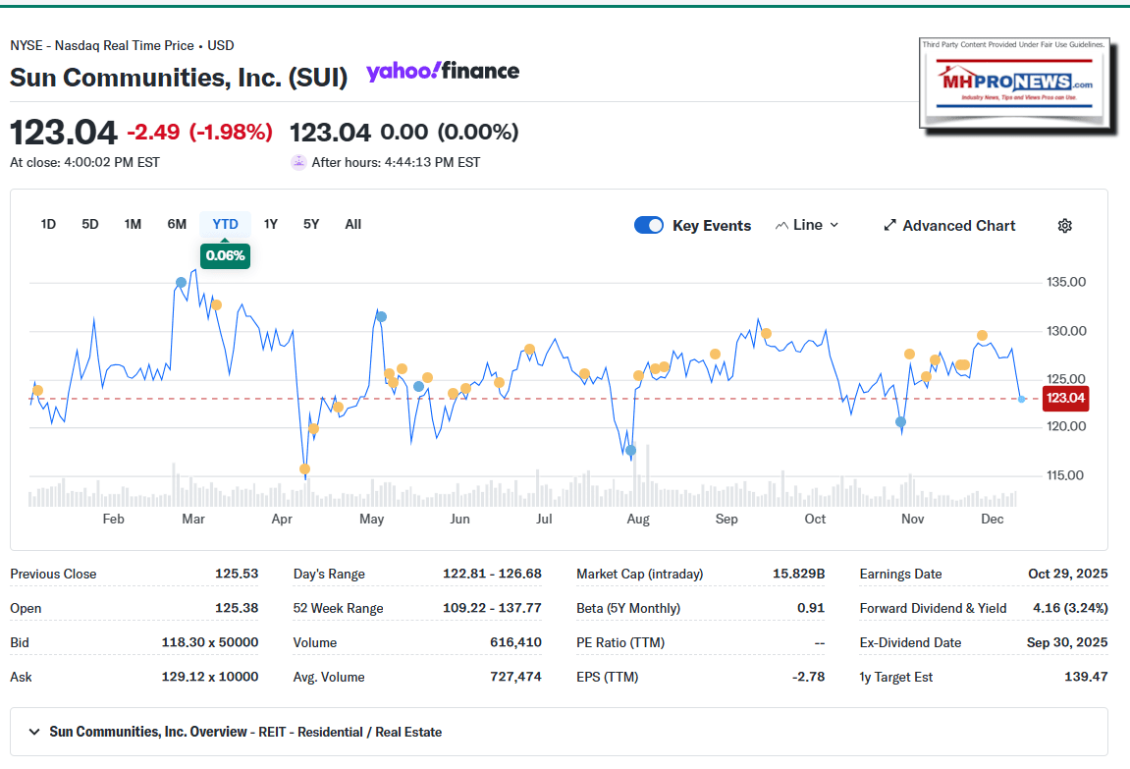Open the chart settings gear
The width and height of the screenshot is (1130, 769).
pyautogui.click(x=1064, y=225)
